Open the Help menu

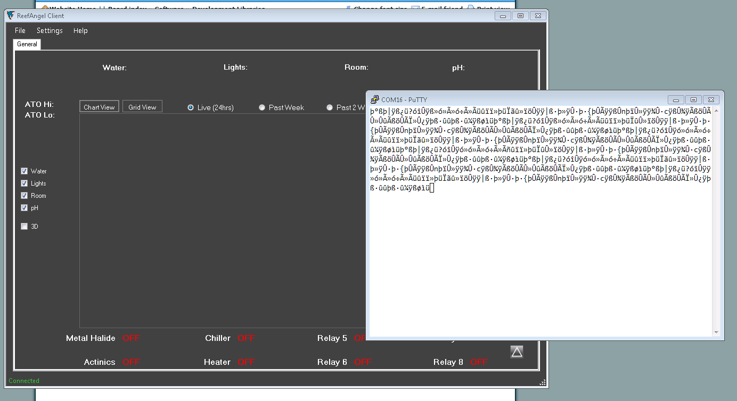pyautogui.click(x=80, y=31)
